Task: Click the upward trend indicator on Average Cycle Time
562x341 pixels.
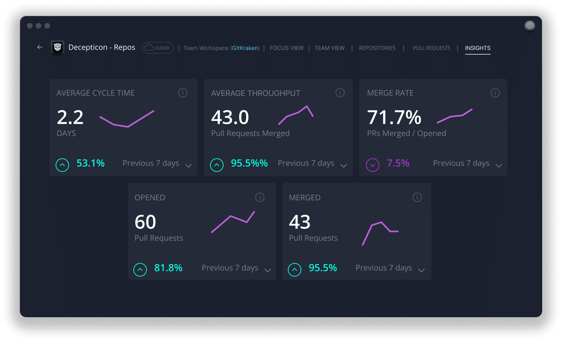Action: coord(62,165)
